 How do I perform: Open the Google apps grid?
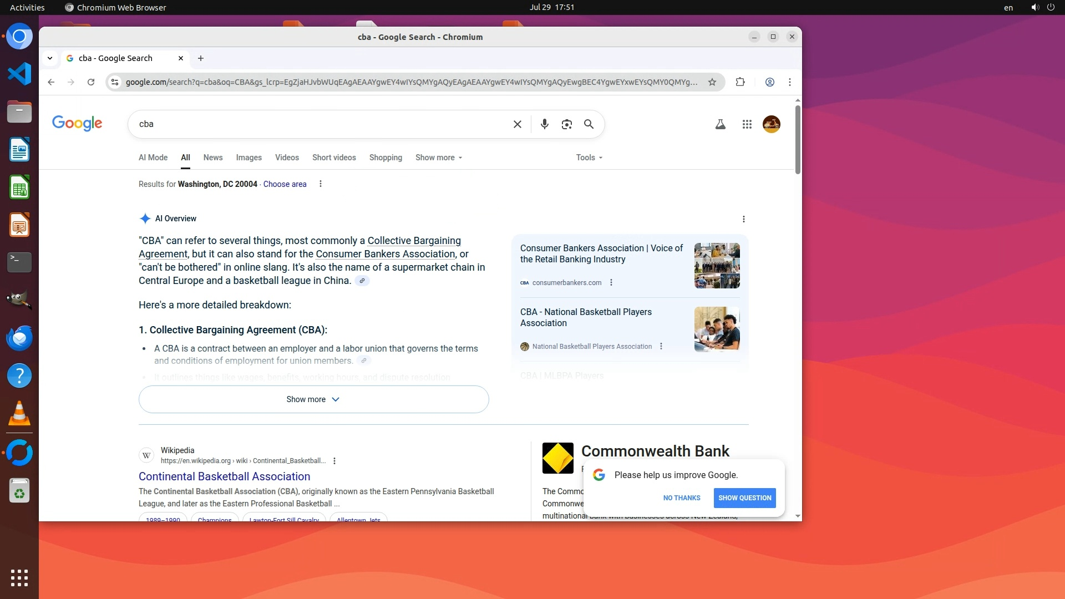tap(747, 124)
